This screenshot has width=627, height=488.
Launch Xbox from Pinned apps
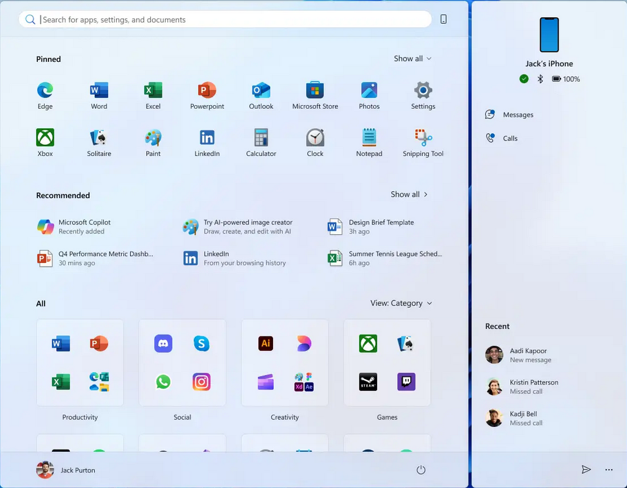tap(45, 142)
